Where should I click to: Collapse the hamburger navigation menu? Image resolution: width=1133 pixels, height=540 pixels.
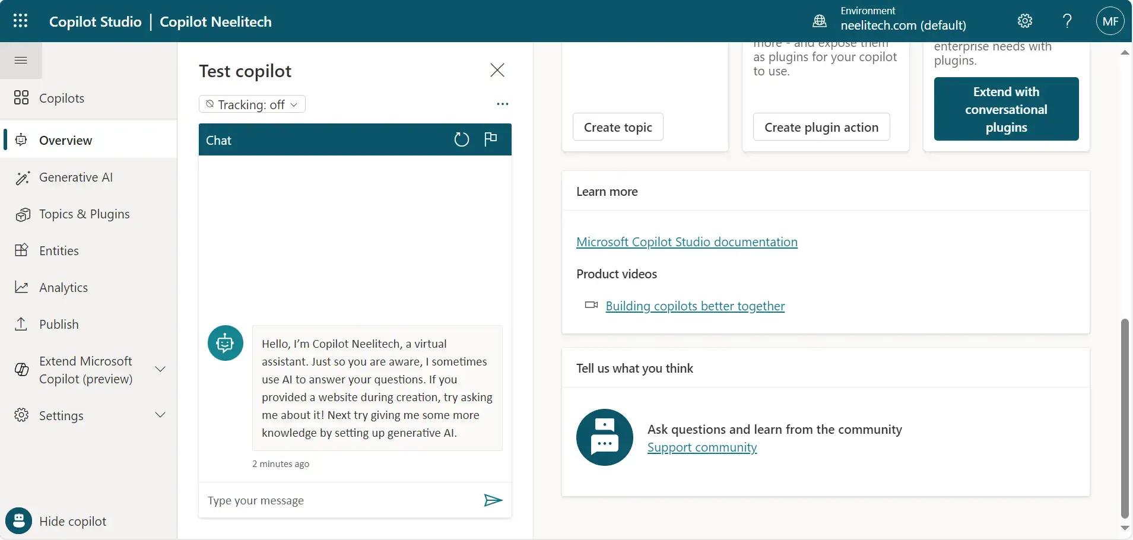(21, 60)
